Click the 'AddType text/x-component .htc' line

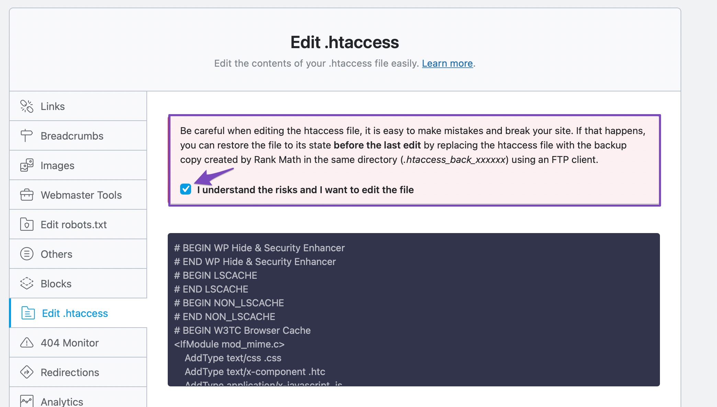[255, 372]
